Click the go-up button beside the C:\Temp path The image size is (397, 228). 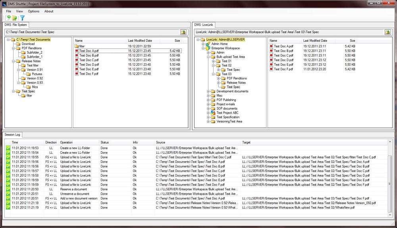[183, 32]
